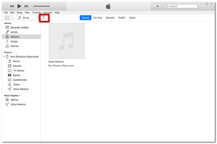Click the Movies film icon
Screen dimensions: 217x144
point(10,66)
